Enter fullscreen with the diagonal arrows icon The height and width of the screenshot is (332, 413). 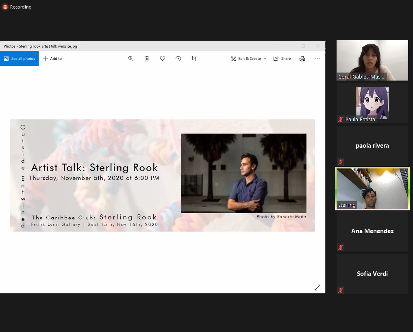click(317, 288)
